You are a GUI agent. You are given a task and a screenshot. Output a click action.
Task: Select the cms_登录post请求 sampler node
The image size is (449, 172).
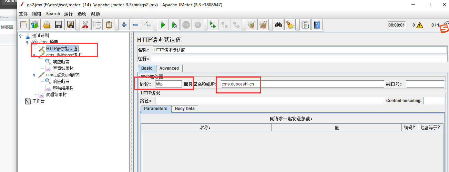(64, 55)
